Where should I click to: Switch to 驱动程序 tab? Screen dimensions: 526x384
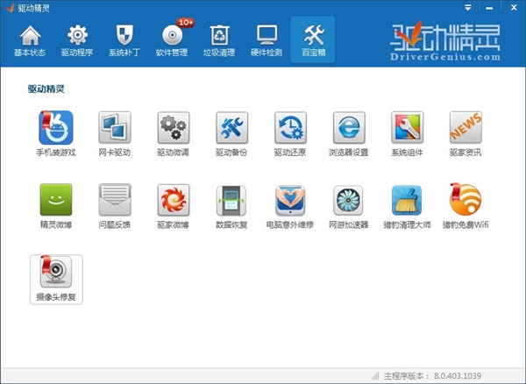click(77, 40)
